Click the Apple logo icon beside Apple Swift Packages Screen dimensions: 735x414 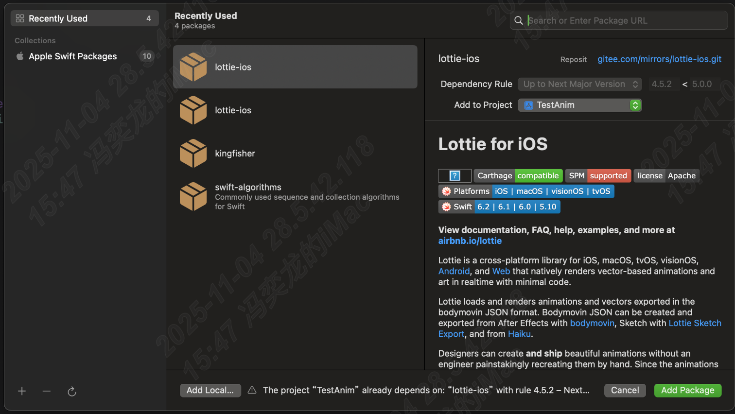(x=20, y=56)
